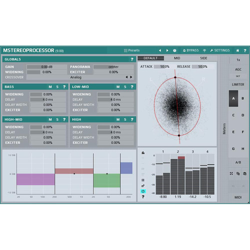Pause the meters with pause icon
The height and width of the screenshot is (250, 250).
coord(143,180)
